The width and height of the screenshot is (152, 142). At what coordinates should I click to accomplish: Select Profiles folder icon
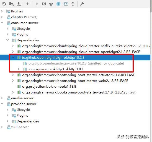pos(8,11)
